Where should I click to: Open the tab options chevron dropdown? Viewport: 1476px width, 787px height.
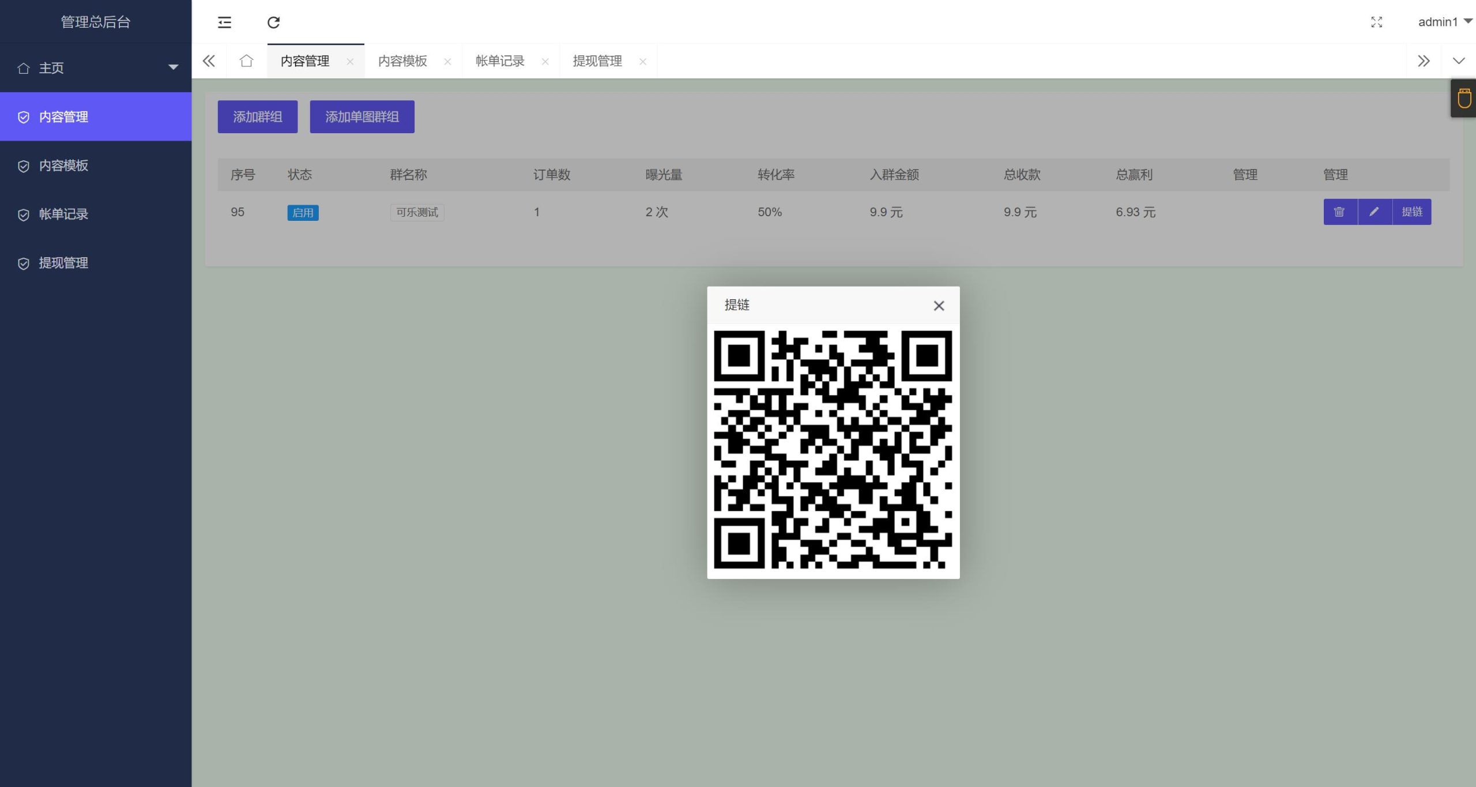click(1458, 61)
